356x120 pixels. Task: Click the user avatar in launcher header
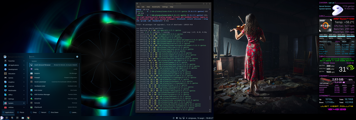[x=5, y=57]
